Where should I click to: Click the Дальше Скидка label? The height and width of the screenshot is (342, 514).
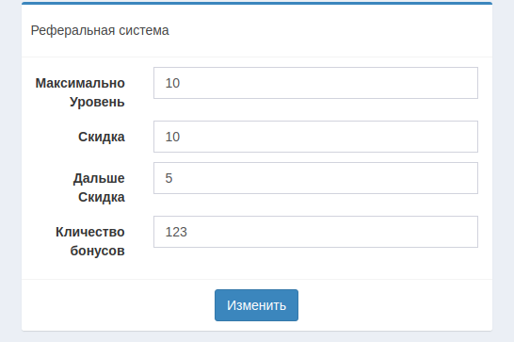point(99,187)
